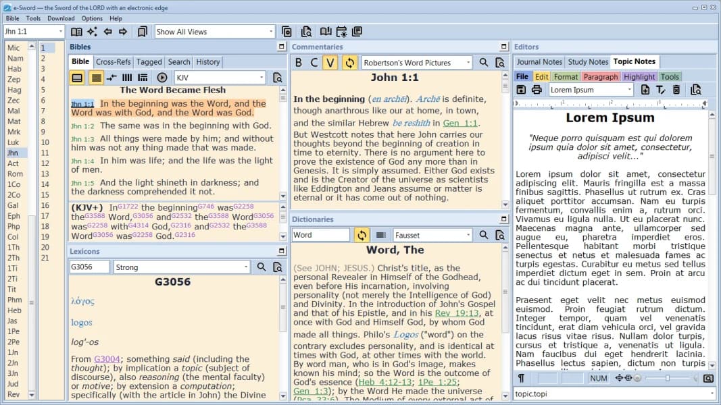The width and height of the screenshot is (721, 405).
Task: Follow the Heb 4:12-13 link
Action: (385, 381)
